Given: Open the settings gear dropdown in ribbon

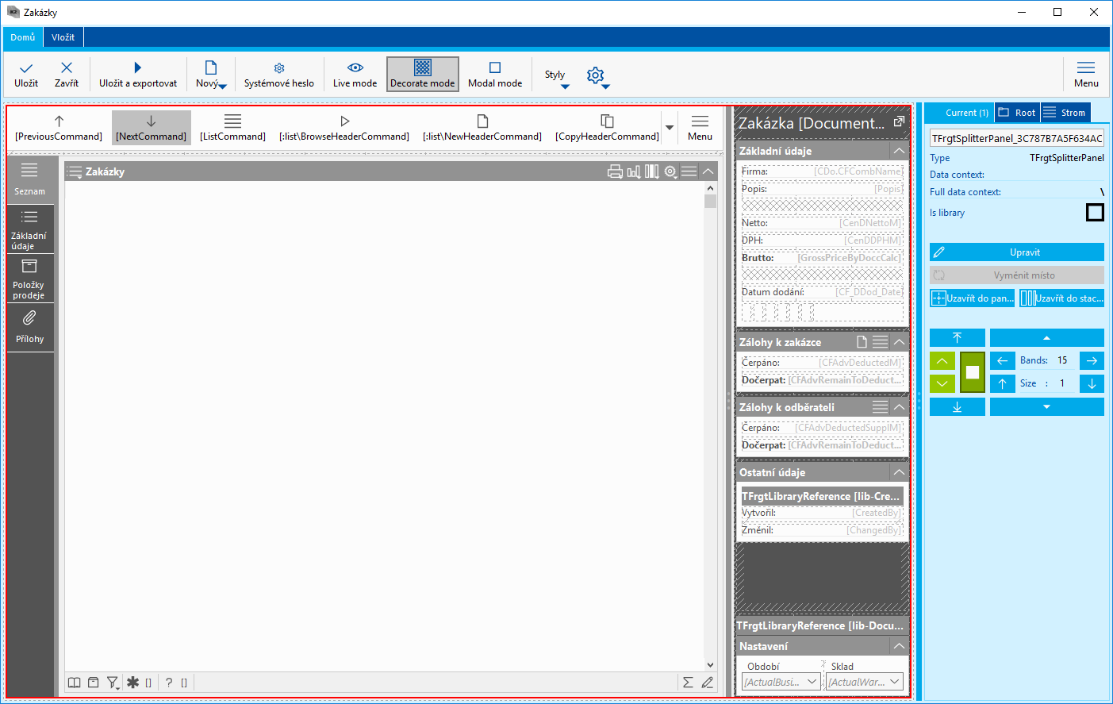Looking at the screenshot, I should (598, 77).
